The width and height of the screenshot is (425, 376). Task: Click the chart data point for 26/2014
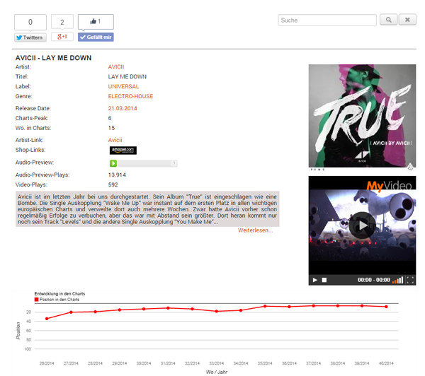[x=47, y=319]
